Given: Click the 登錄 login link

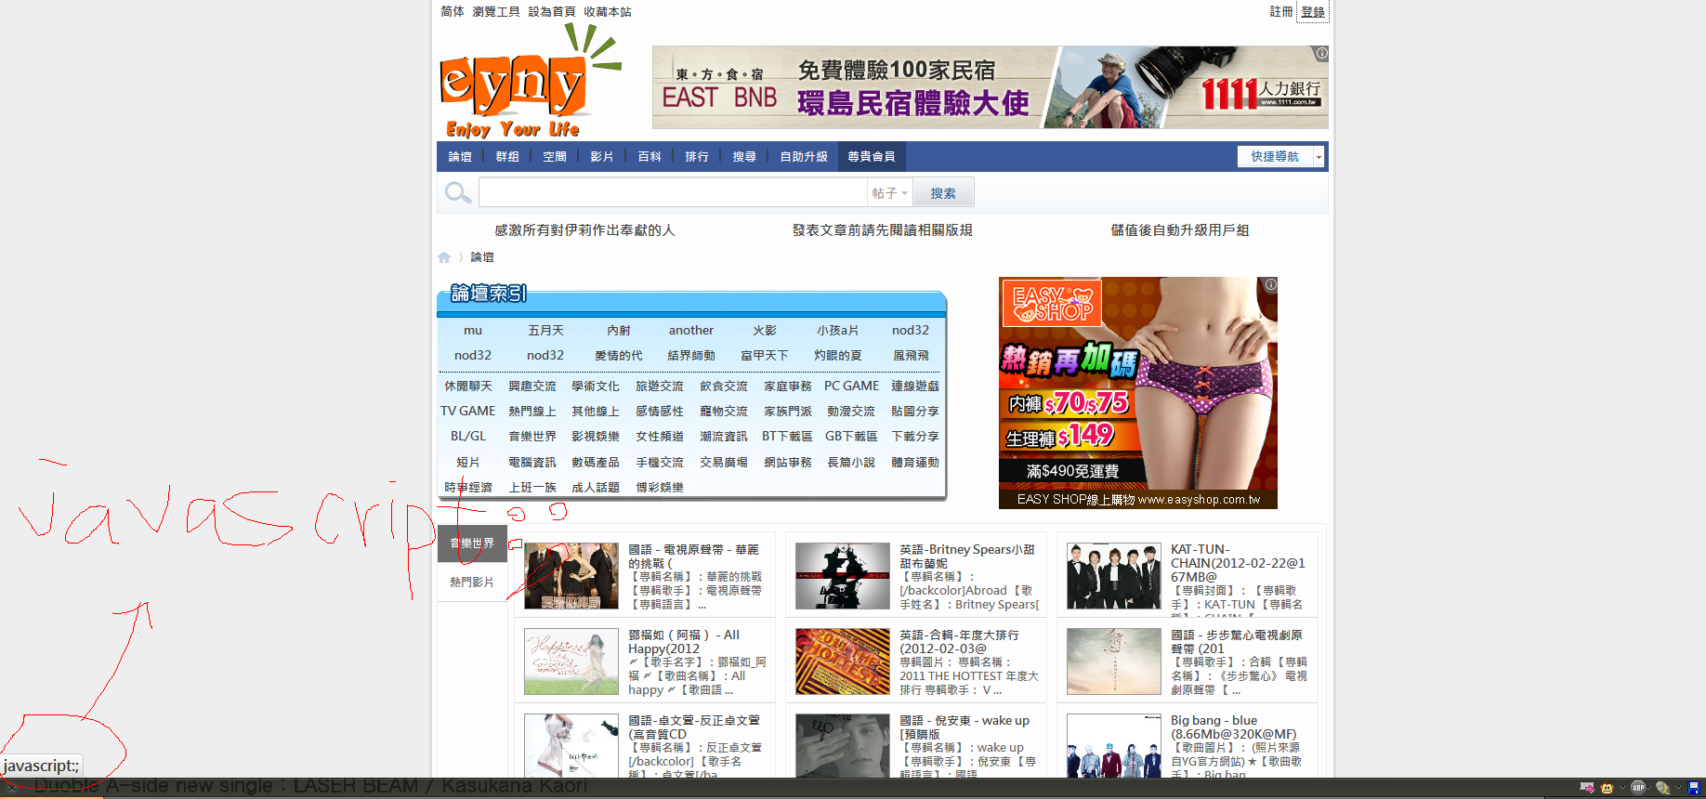Looking at the screenshot, I should [x=1312, y=12].
